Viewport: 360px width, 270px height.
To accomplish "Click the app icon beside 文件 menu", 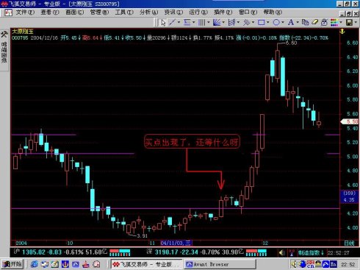I will tap(8, 13).
